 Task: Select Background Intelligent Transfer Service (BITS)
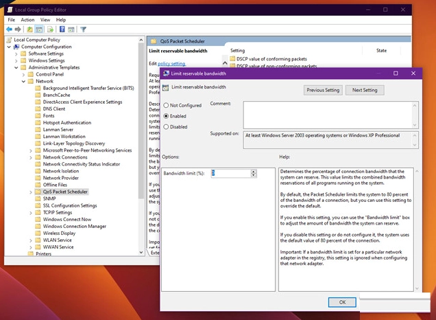88,88
